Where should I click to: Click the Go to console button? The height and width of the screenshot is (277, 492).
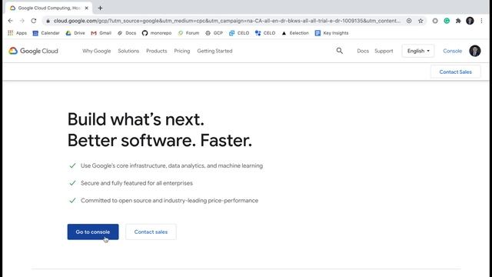pos(93,232)
